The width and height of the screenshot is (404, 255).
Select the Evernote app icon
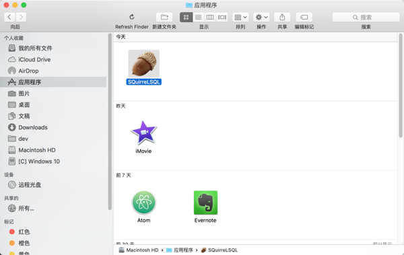tap(205, 203)
